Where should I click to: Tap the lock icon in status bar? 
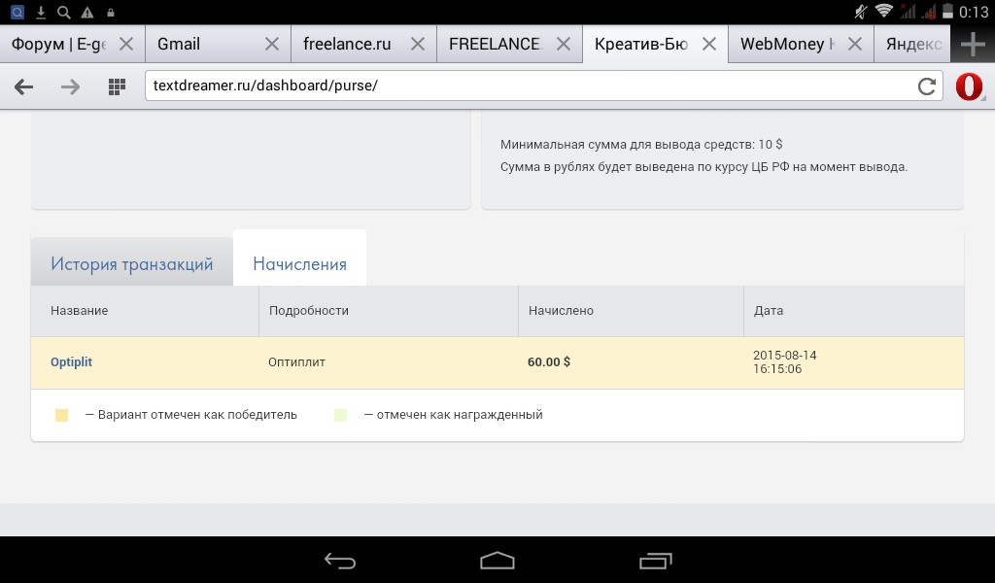point(111,12)
